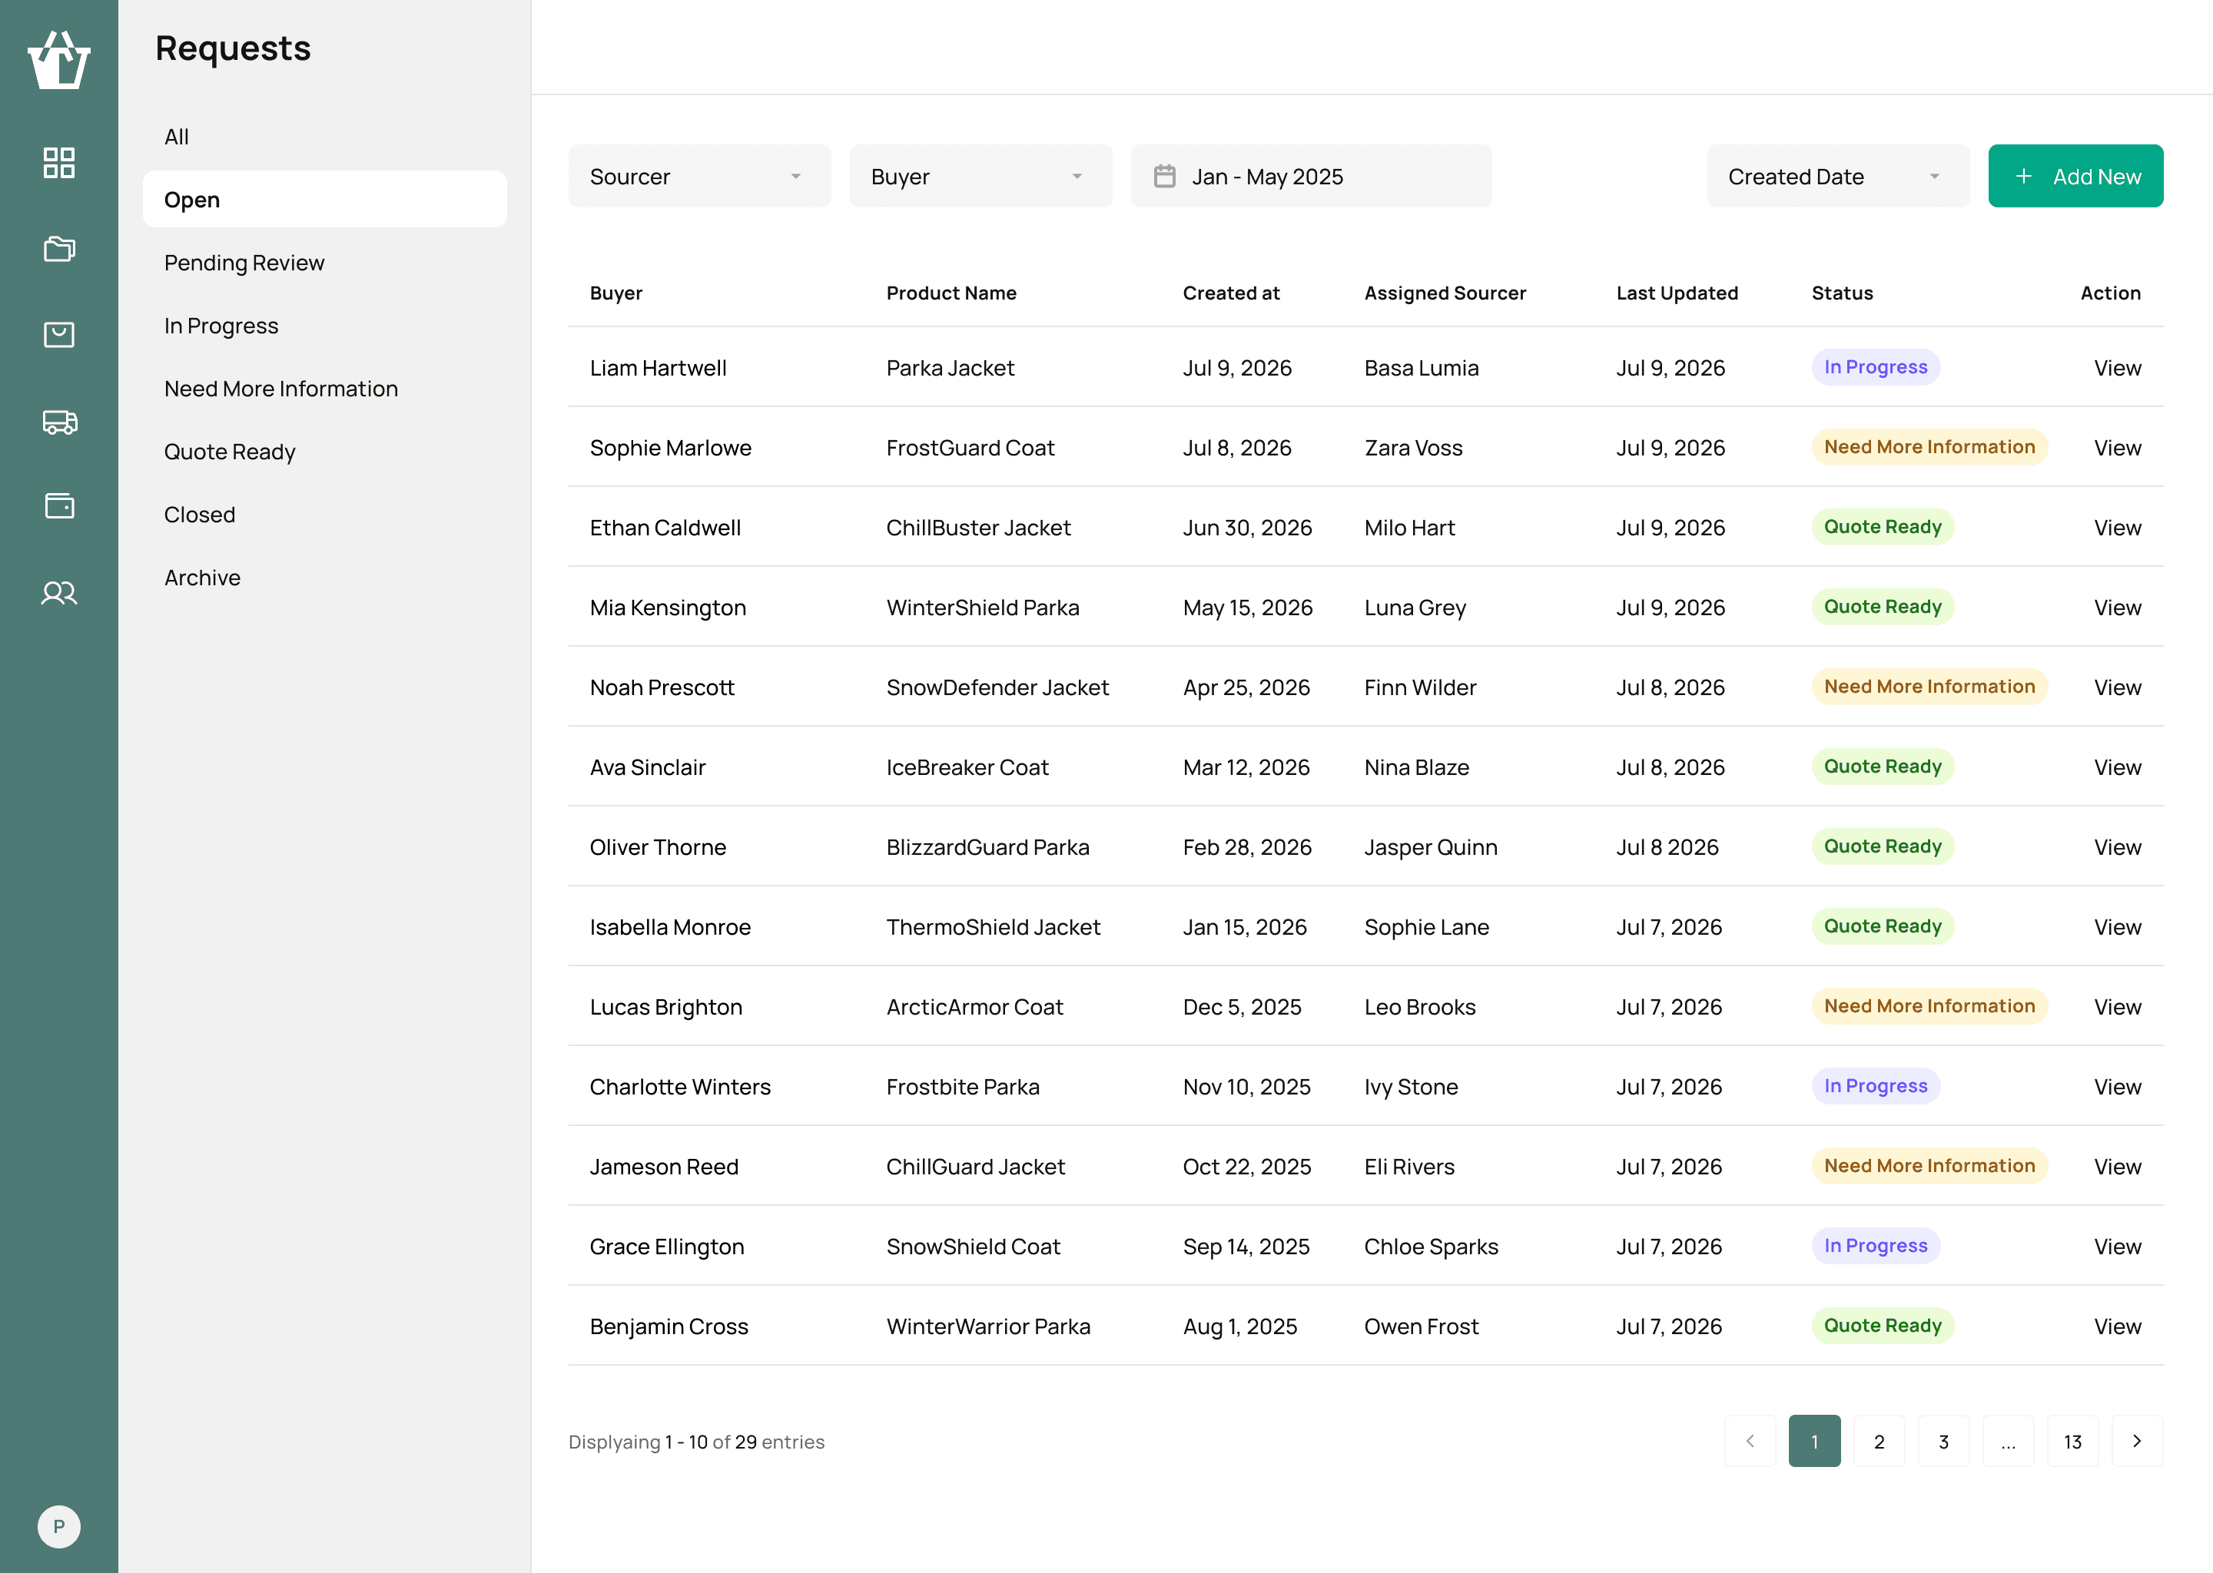Open the shopping bag orders icon

[59, 334]
